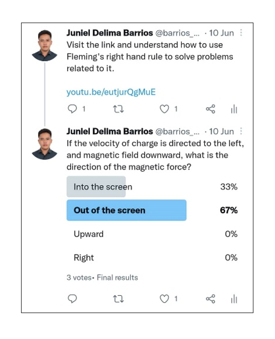275x339 pixels.
Task: Open analytics of the poll tweet
Action: point(234,299)
